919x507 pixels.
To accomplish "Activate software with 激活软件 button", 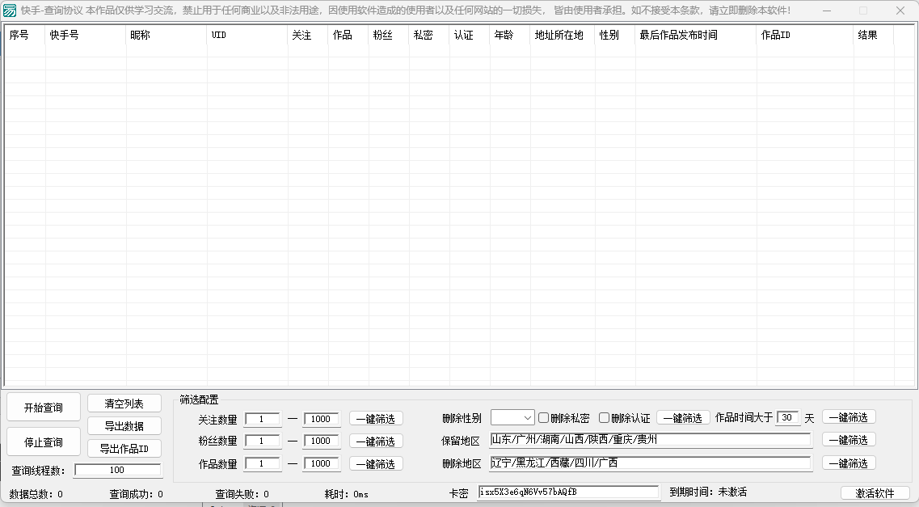I will pos(875,492).
